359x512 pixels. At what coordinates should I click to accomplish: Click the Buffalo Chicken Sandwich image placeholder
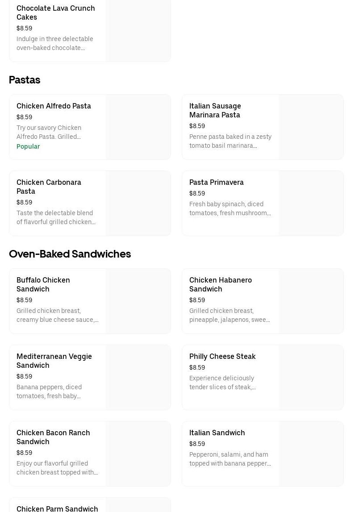[138, 301]
